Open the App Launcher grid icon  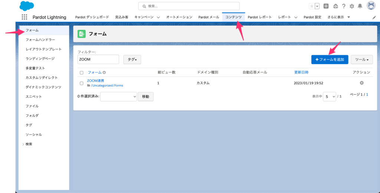(x=24, y=17)
